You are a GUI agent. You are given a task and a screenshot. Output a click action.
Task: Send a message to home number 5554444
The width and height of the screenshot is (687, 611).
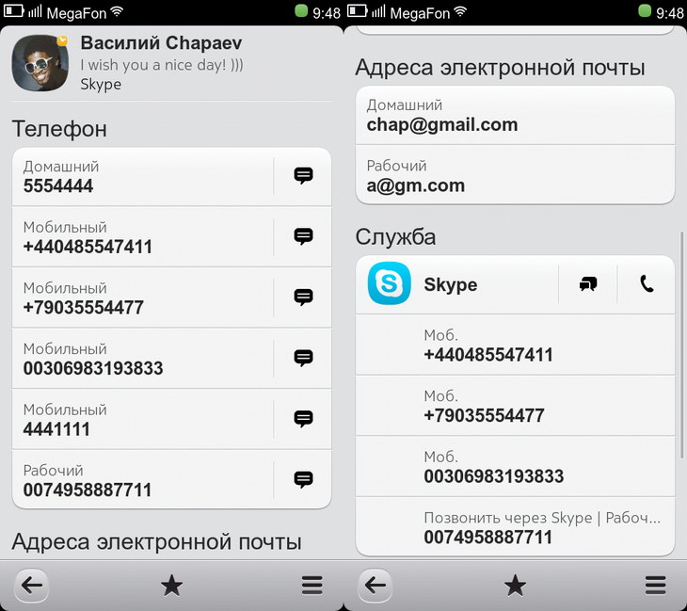(303, 176)
